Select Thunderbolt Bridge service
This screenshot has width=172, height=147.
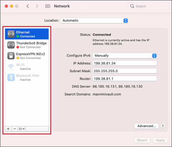27,45
